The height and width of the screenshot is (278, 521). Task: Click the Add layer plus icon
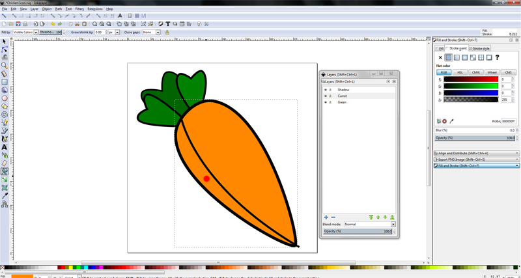tap(326, 217)
